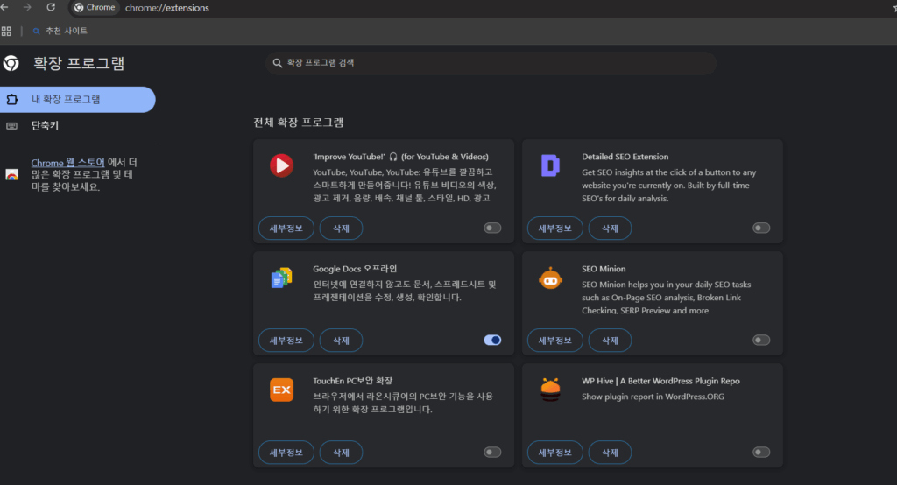Click the TouchEn EX extension icon
This screenshot has height=485, width=897.
pyautogui.click(x=281, y=390)
